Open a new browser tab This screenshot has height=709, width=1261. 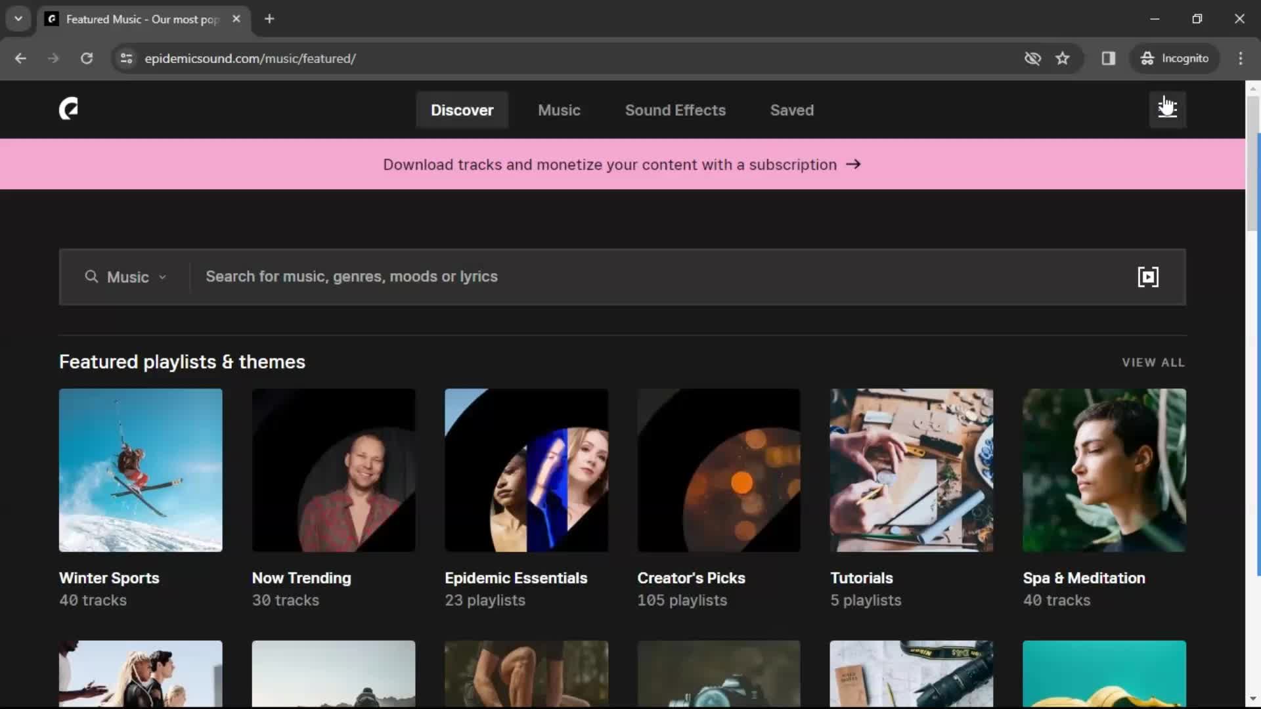point(269,19)
